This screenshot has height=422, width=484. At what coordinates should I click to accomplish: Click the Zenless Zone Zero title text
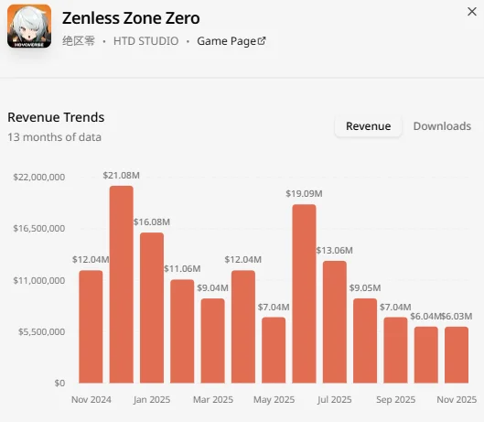(131, 18)
